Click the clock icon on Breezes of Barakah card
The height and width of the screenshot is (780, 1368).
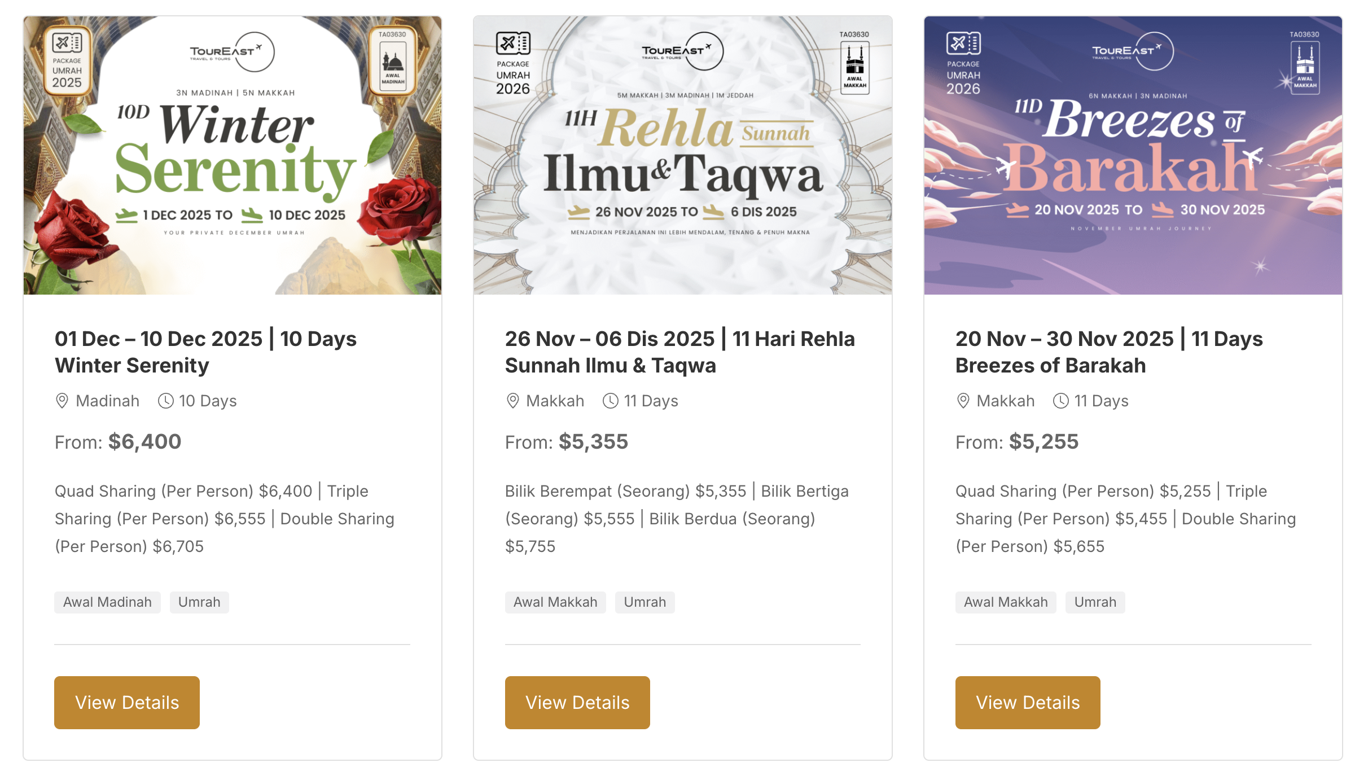1060,401
